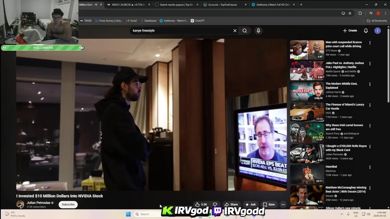Open 'Jake Paul vs. Anthony Joshua' thumbnail
390x219 pixels.
307,71
